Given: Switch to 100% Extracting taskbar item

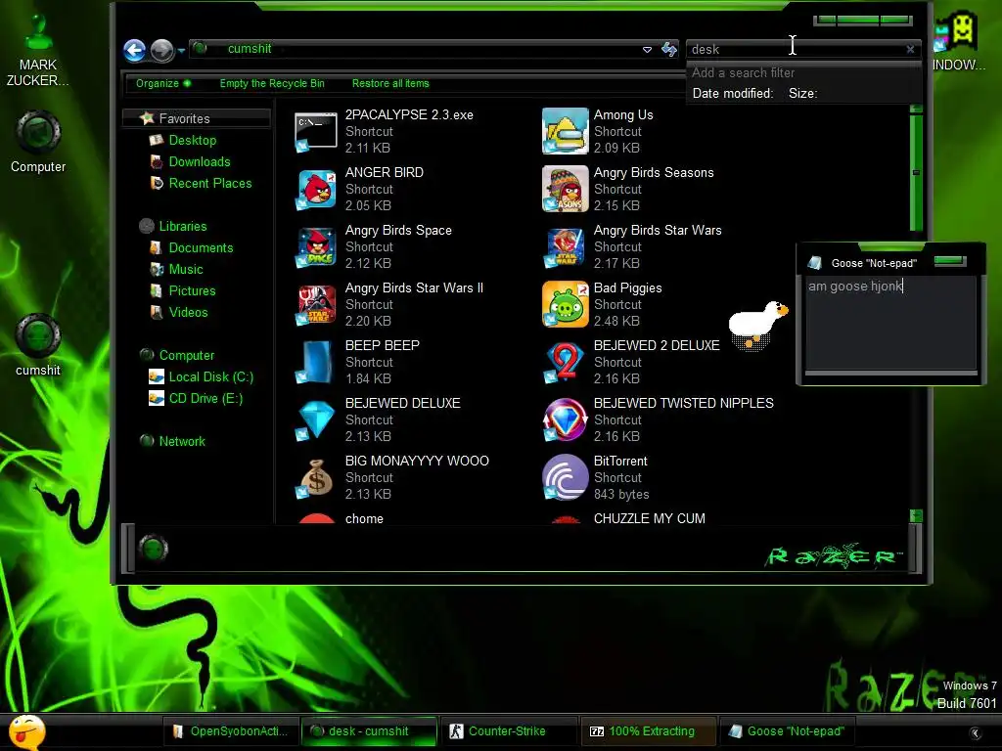Looking at the screenshot, I should click(647, 731).
